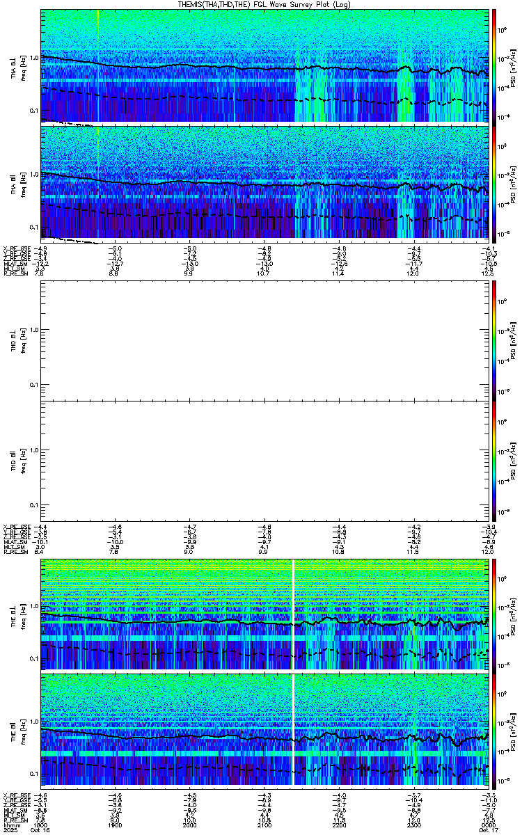Viewport: 522px width, 835px height.
Task: Click the color bar beside THE B-perpendicular panel
Action: (x=494, y=613)
